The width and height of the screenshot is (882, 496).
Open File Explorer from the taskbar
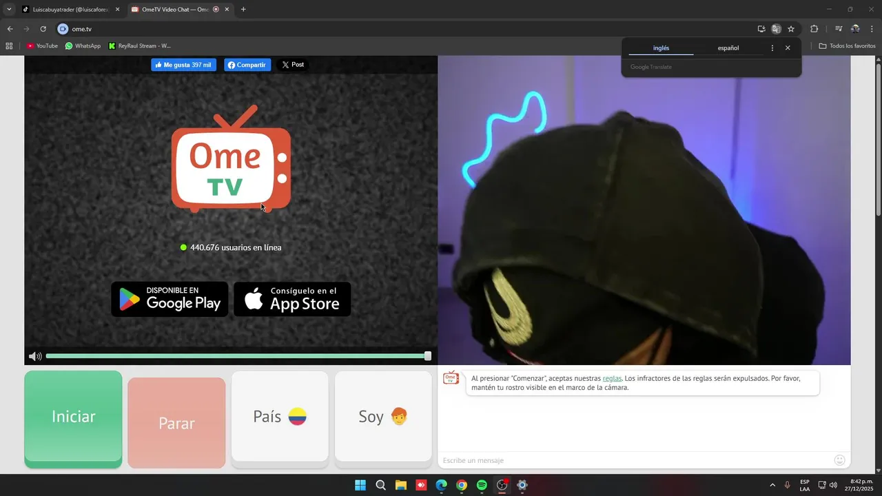pos(400,485)
